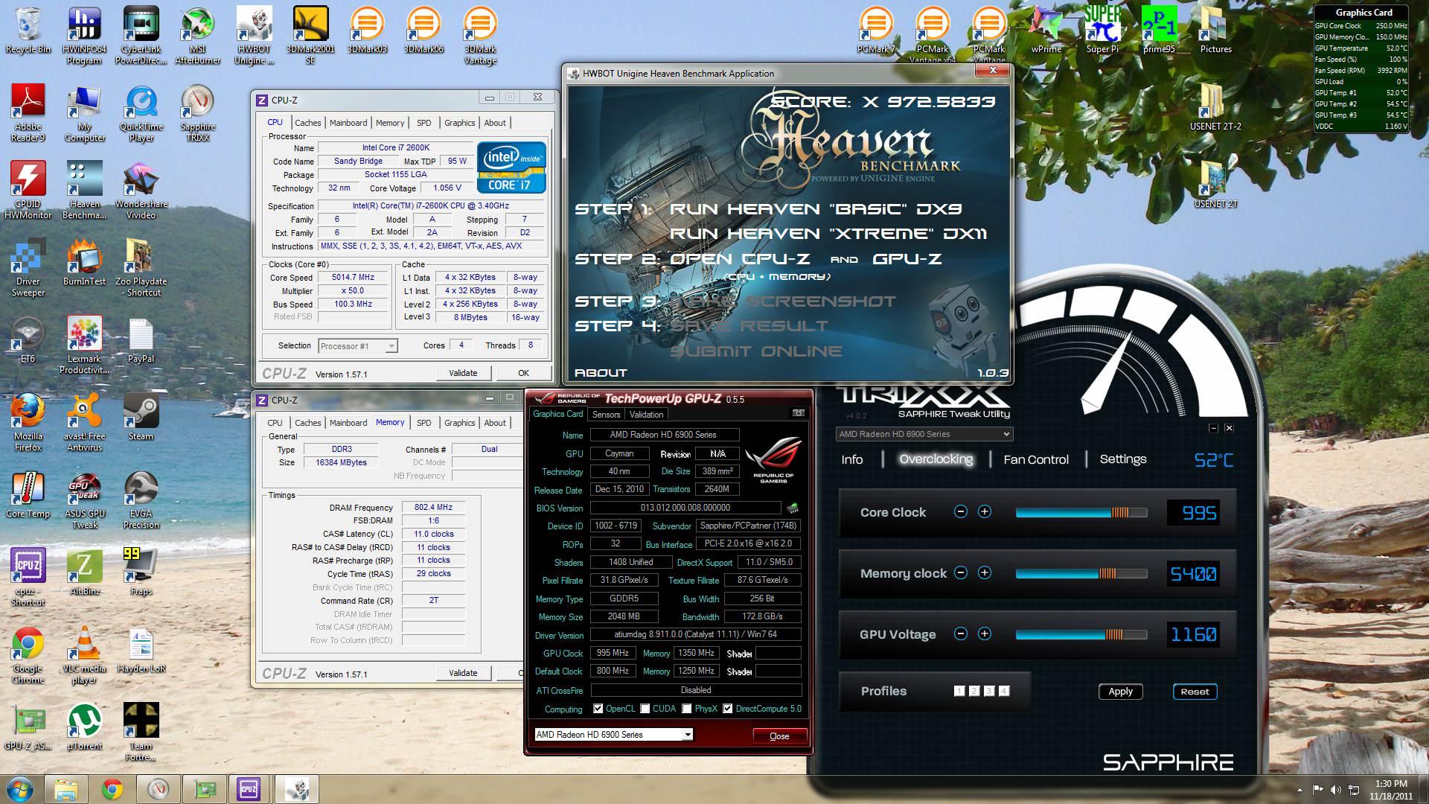
Task: Increase Memory clock with plus button
Action: pyautogui.click(x=985, y=572)
